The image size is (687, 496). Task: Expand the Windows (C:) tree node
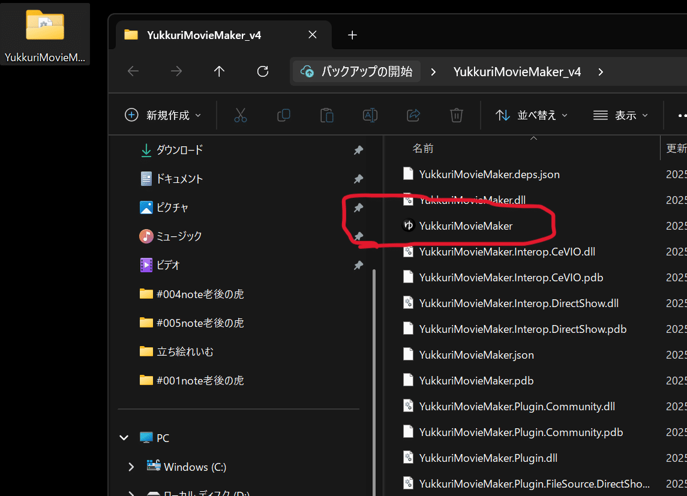(x=131, y=467)
